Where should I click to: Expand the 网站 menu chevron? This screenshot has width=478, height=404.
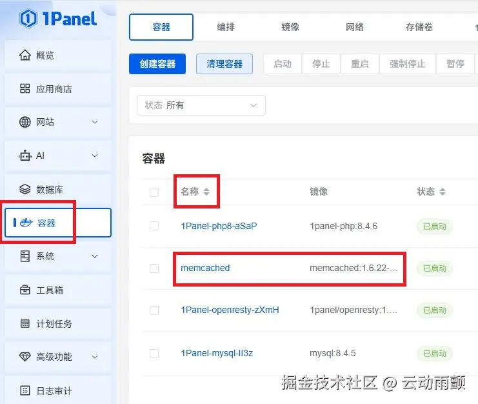pyautogui.click(x=95, y=122)
